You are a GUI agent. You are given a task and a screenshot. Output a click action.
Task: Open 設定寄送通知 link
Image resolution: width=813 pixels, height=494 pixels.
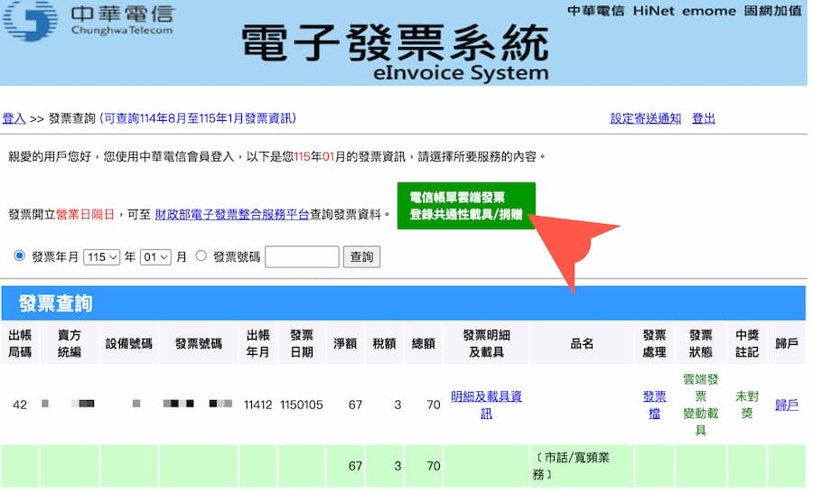point(646,118)
